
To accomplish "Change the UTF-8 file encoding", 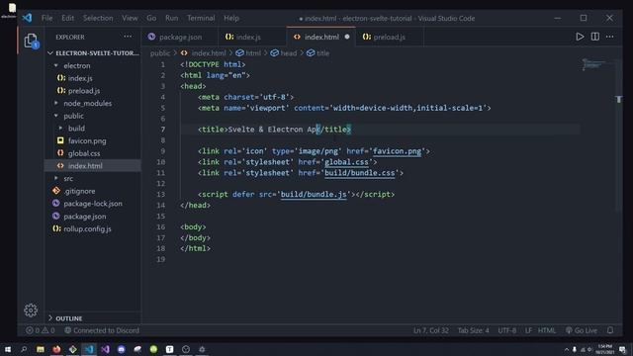I will coord(507,330).
